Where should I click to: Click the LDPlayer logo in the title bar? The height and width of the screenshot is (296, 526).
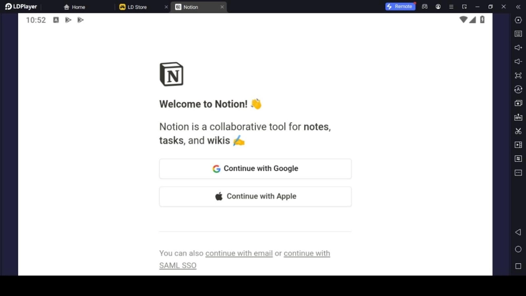[x=21, y=6]
